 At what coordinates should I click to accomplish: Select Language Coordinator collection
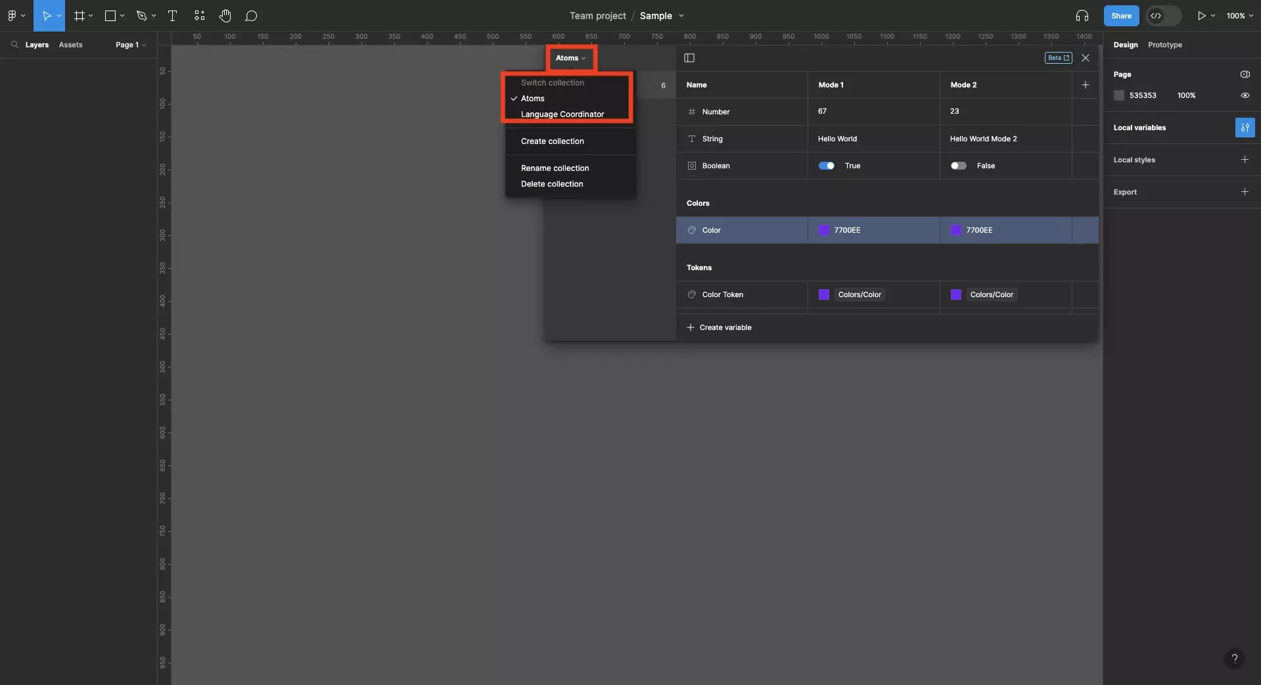point(562,114)
